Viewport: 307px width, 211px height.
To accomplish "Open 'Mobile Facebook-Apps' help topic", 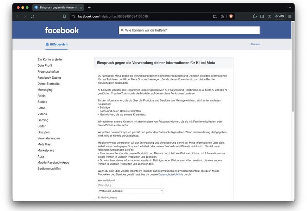I will pyautogui.click(x=53, y=163).
